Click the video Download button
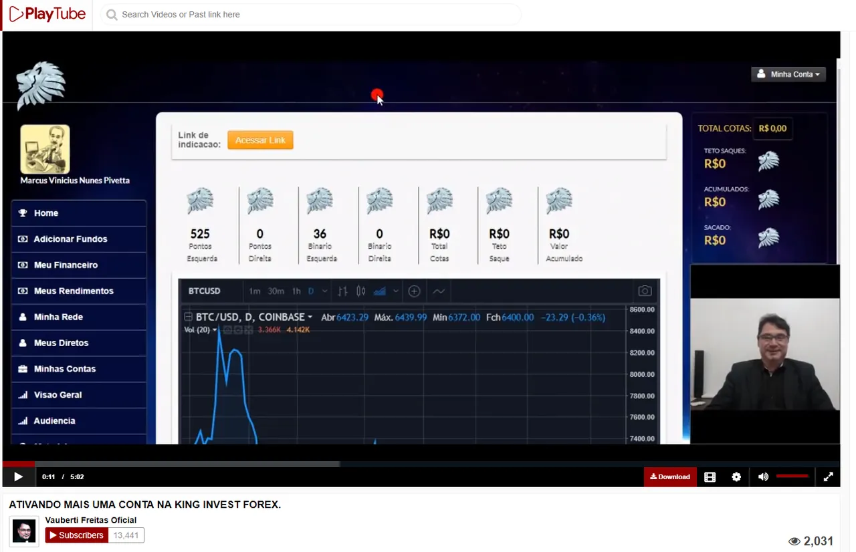This screenshot has height=552, width=856. point(670,476)
